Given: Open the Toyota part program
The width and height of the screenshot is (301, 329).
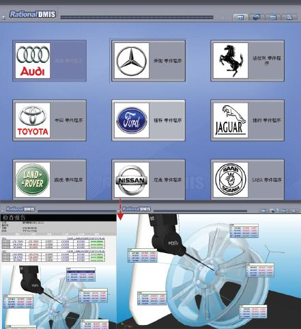Looking at the screenshot, I should (49, 120).
